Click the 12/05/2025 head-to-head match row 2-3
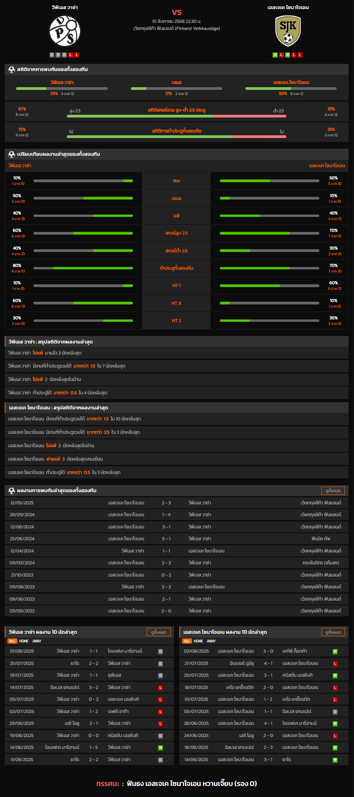 177,503
